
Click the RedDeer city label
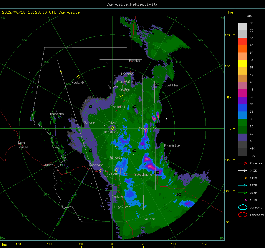point(125,89)
